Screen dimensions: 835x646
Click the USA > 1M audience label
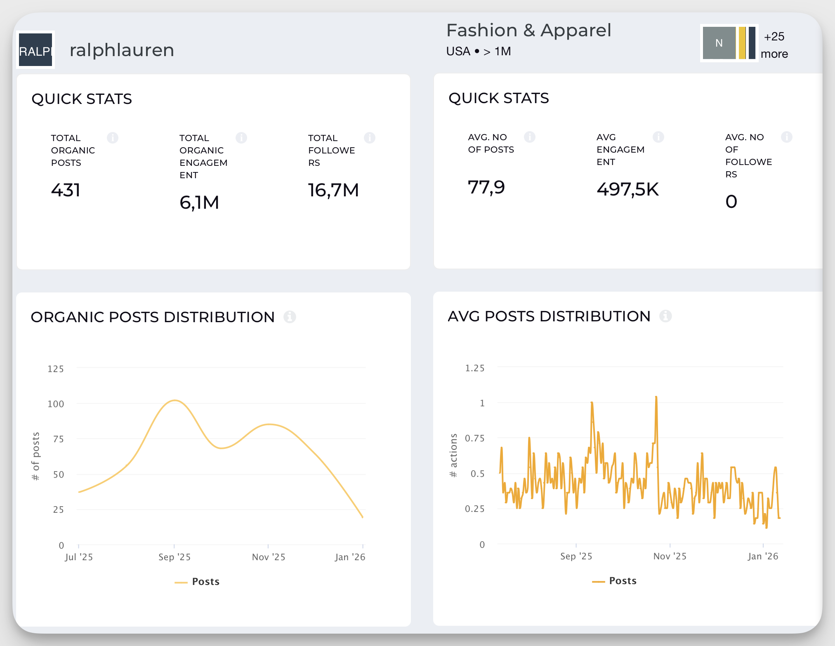478,51
